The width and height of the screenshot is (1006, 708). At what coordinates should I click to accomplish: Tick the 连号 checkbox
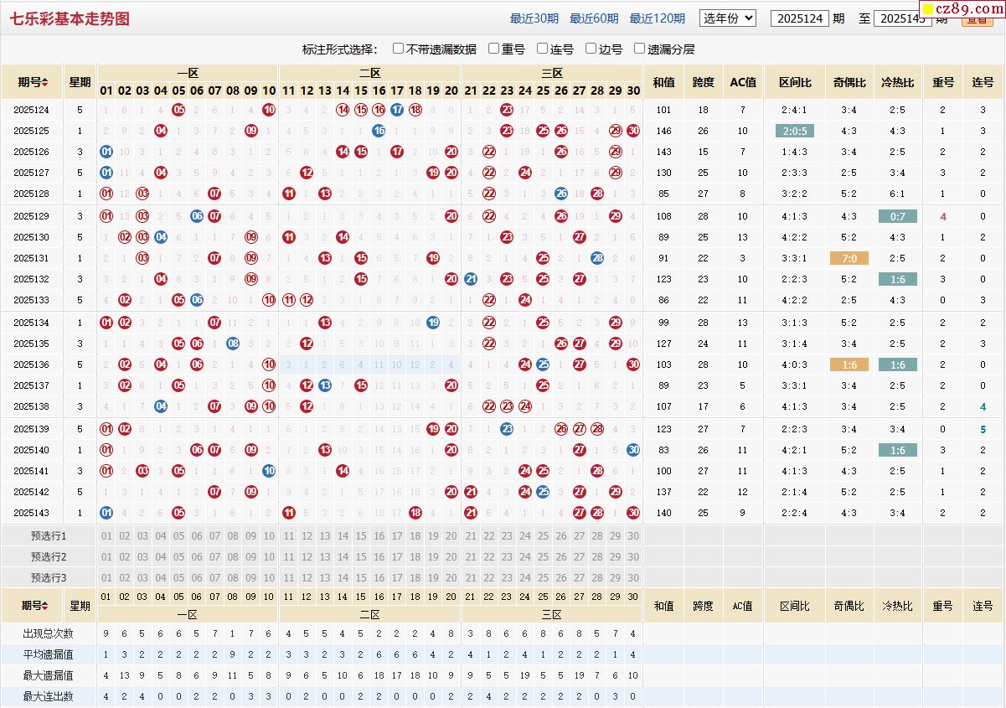point(543,49)
